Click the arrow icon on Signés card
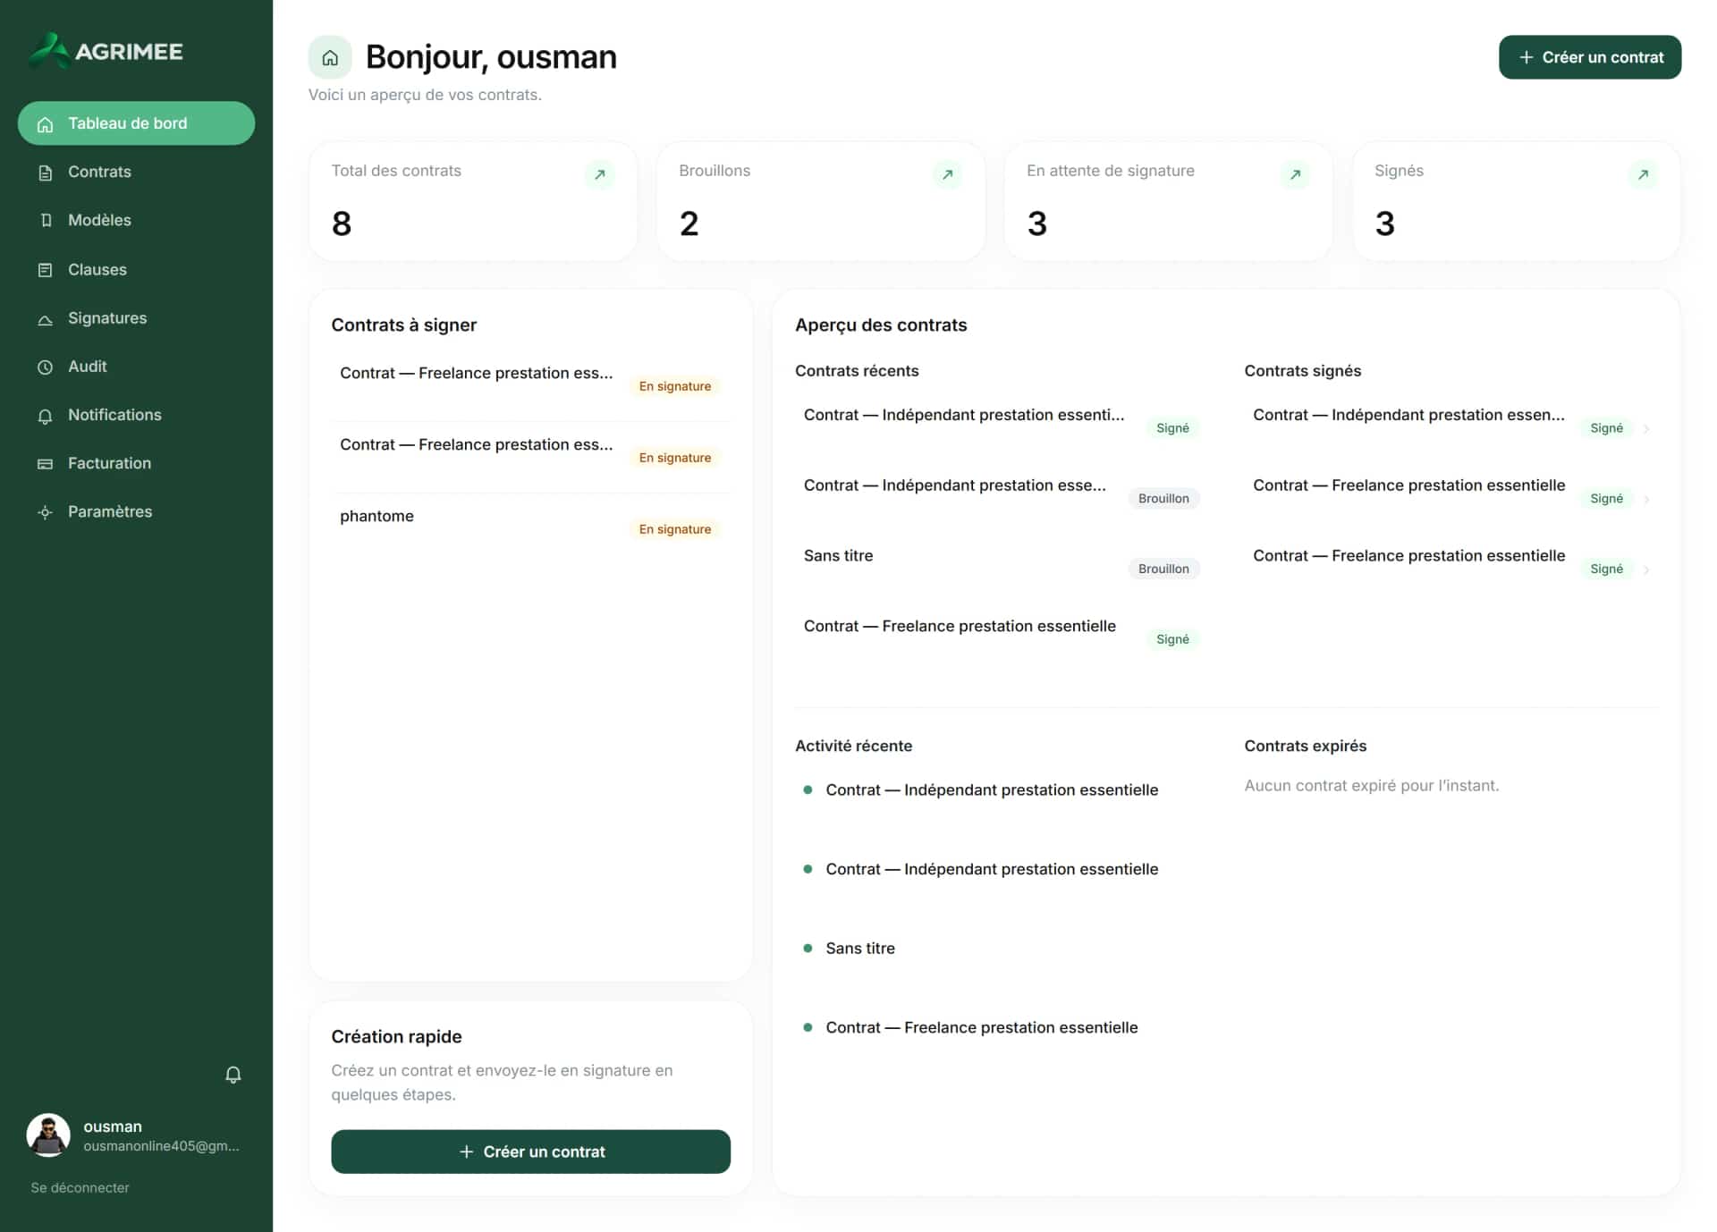The height and width of the screenshot is (1232, 1717). 1643,174
